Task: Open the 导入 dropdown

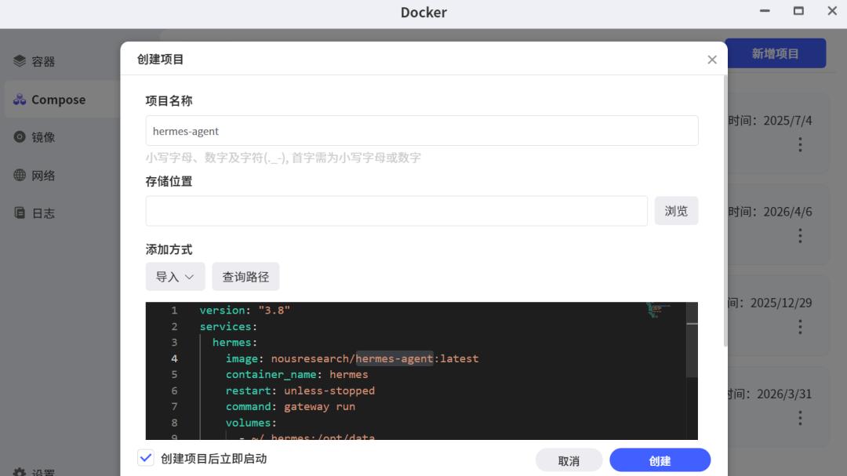Action: [x=175, y=277]
